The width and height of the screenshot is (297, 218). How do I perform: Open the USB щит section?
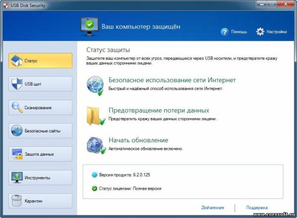click(41, 84)
